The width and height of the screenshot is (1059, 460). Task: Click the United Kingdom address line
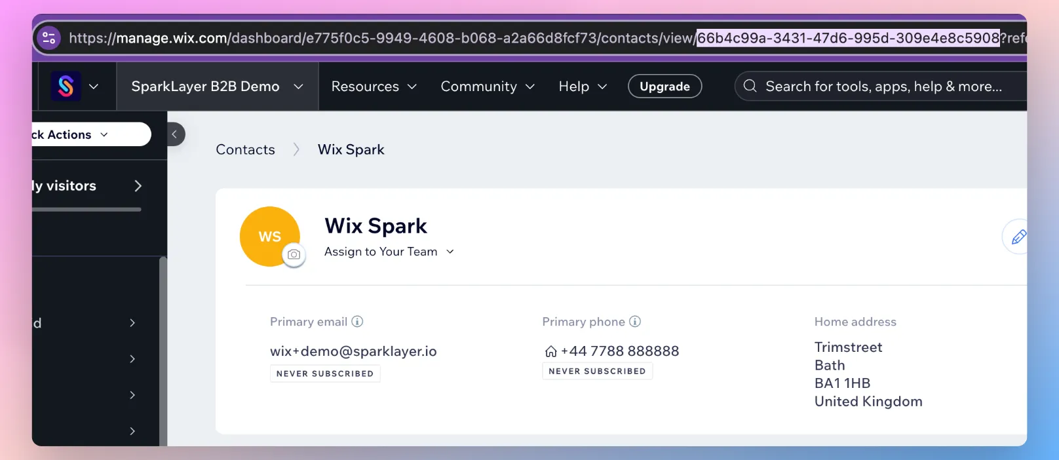868,402
